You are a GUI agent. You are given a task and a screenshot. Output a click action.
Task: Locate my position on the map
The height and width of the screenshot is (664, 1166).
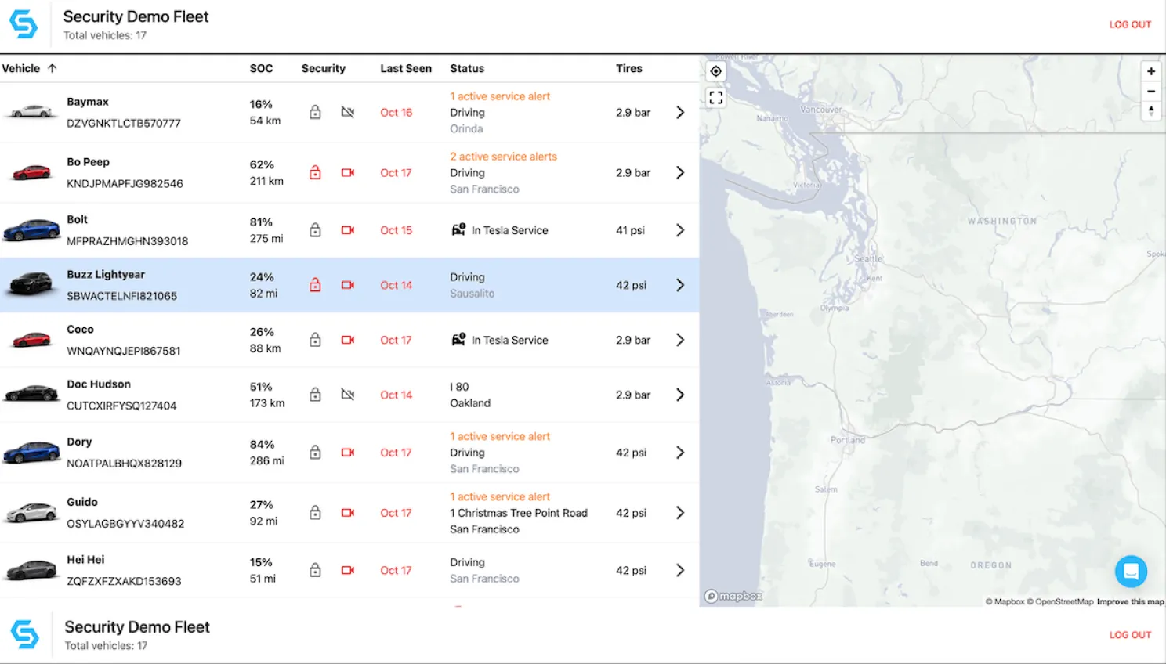[716, 71]
